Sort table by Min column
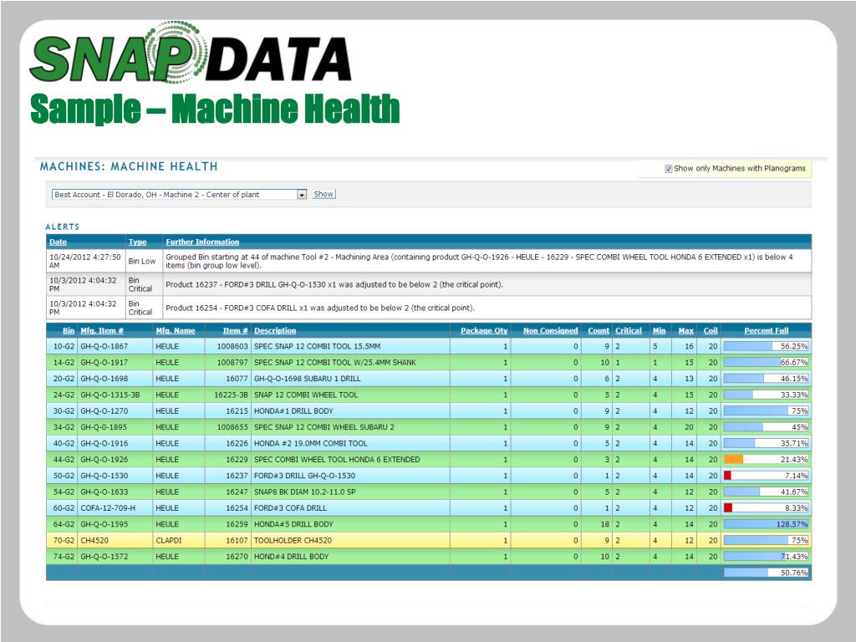Viewport: 856px width, 642px height. (659, 330)
